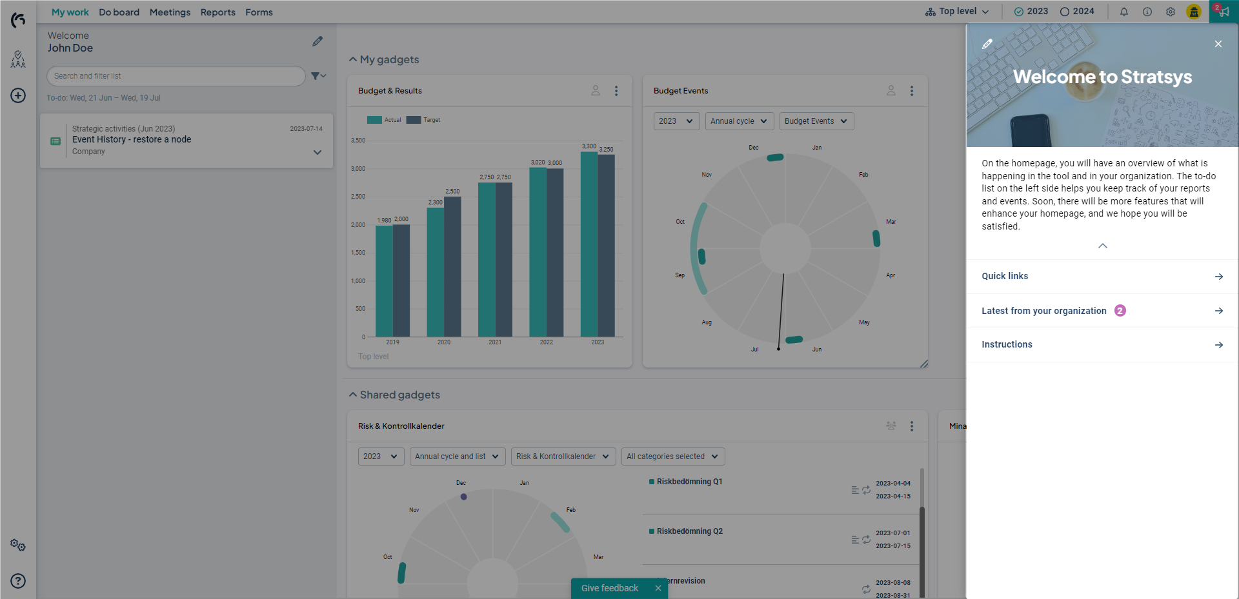Image resolution: width=1239 pixels, height=599 pixels.
Task: Click the recurrence icon on the Riskbedömning Q2 row
Action: click(x=867, y=540)
